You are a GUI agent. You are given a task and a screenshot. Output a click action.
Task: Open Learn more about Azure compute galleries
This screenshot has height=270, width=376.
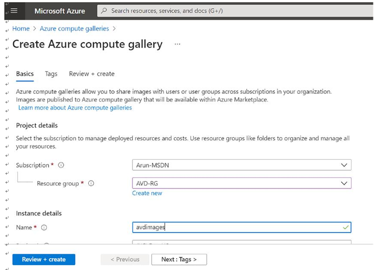(75, 108)
